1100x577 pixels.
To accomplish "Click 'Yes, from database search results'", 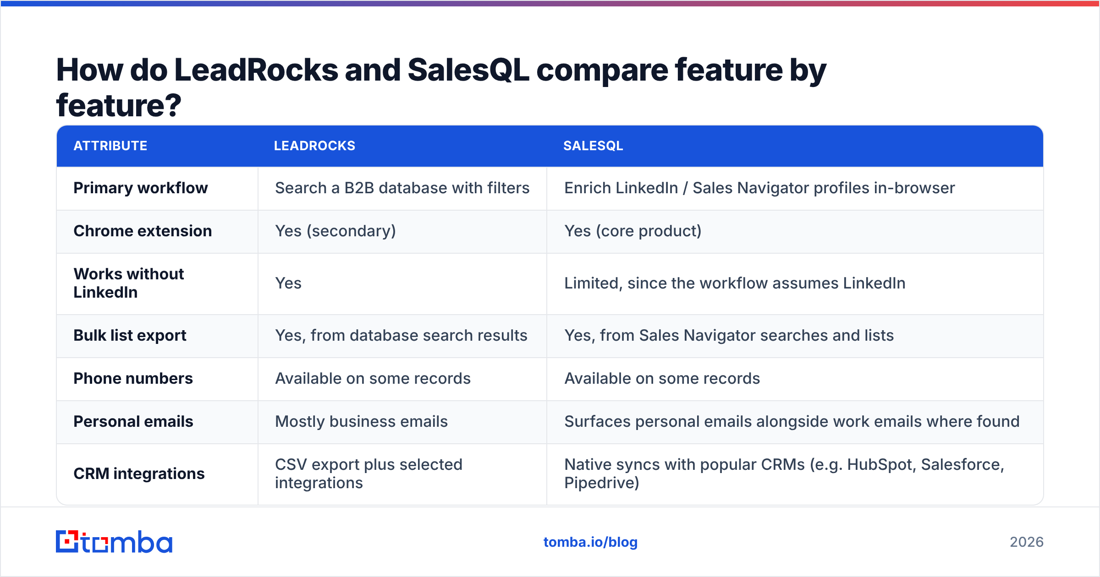I will 401,336.
